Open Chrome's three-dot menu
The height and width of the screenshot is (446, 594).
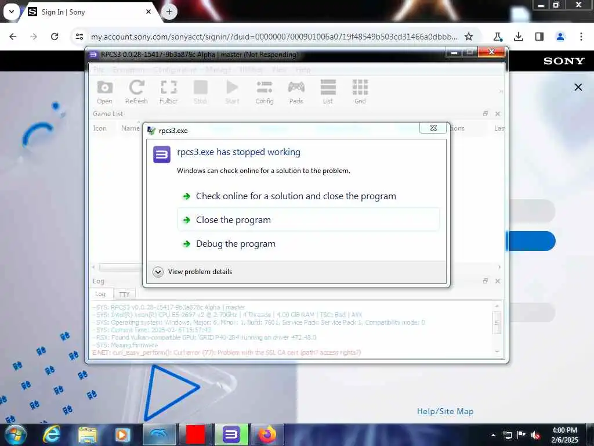click(x=581, y=37)
